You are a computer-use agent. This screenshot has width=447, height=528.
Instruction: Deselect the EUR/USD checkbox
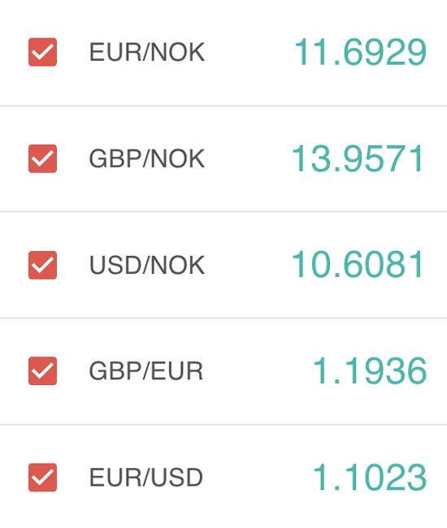tap(42, 477)
